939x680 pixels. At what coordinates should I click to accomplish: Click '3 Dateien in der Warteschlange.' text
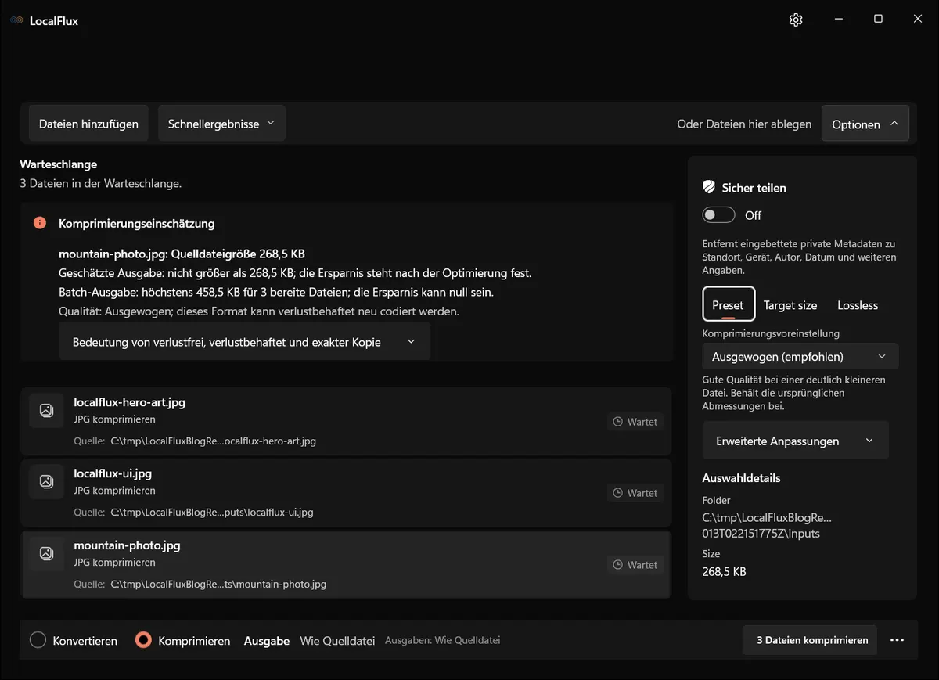coord(101,184)
